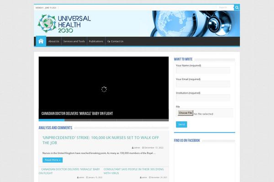This screenshot has width=274, height=182.
Task: Go to the Home icon tab
Action: (41, 41)
